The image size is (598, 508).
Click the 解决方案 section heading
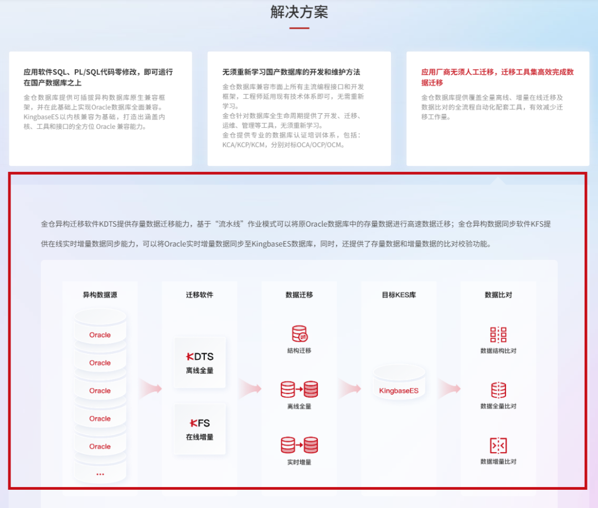[300, 12]
